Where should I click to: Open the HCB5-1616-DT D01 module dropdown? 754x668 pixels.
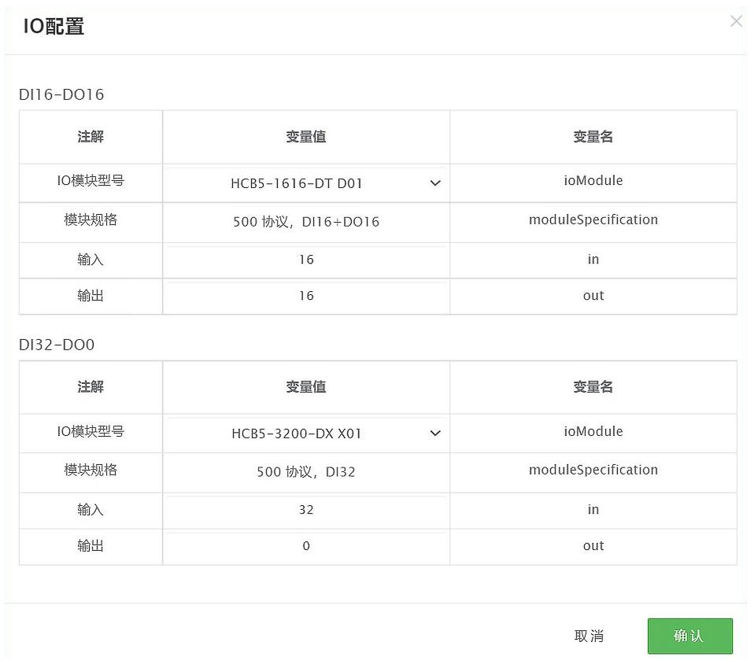pyautogui.click(x=305, y=183)
